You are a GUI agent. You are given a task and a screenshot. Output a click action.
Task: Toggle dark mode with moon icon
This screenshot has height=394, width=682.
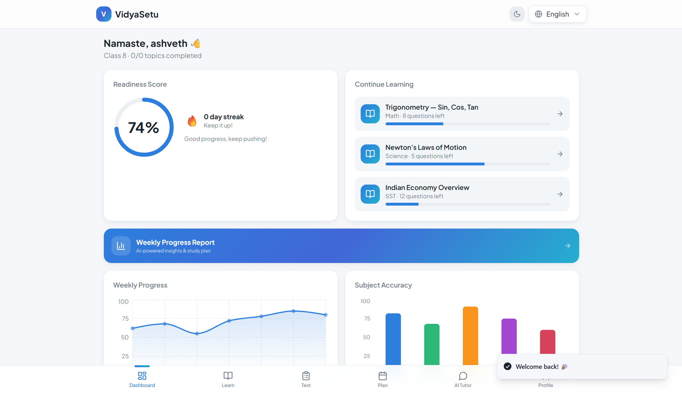coord(517,14)
